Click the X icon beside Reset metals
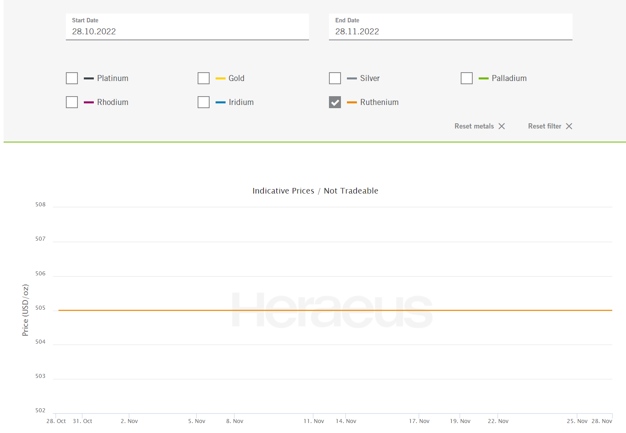This screenshot has height=433, width=626. (x=502, y=126)
